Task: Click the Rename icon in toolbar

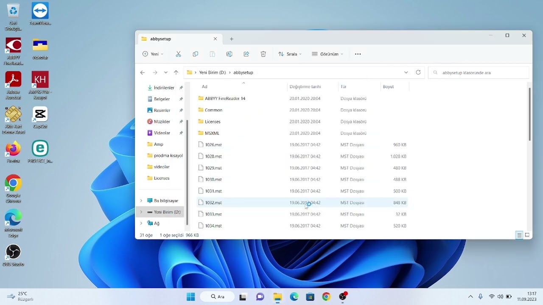Action: (229, 54)
